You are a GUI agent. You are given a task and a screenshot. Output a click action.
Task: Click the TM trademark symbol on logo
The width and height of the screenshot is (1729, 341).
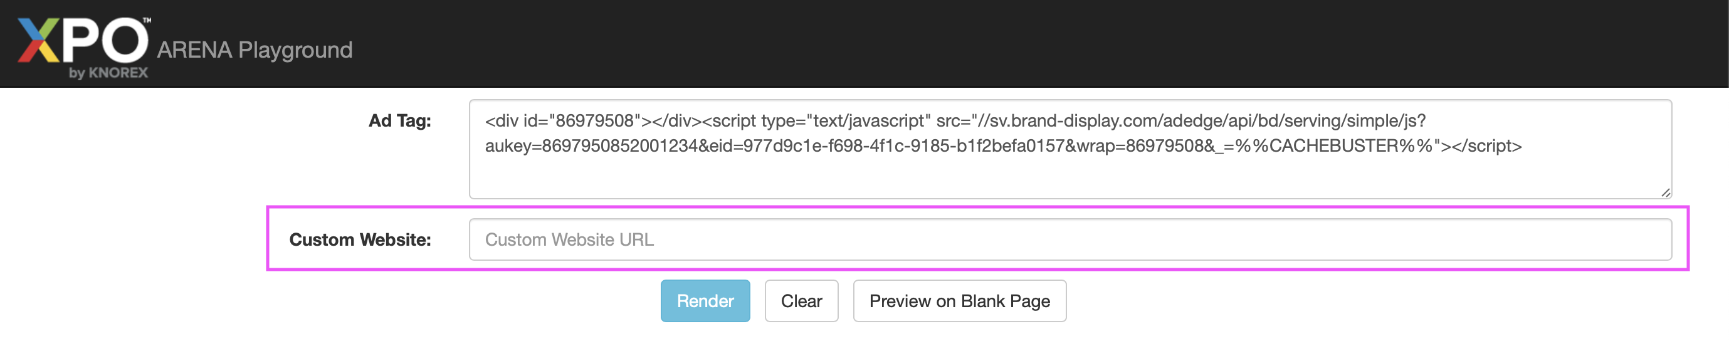click(x=147, y=21)
